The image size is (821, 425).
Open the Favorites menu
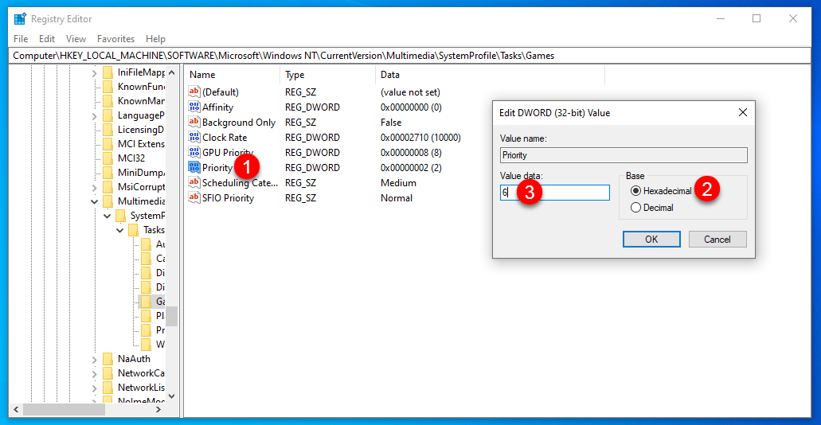115,39
